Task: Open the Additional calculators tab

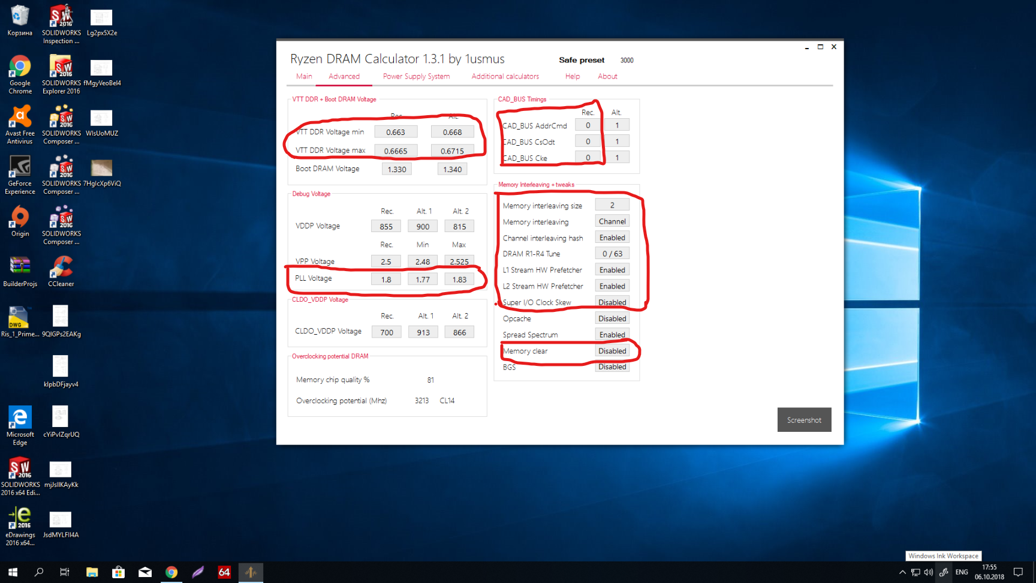Action: click(505, 76)
